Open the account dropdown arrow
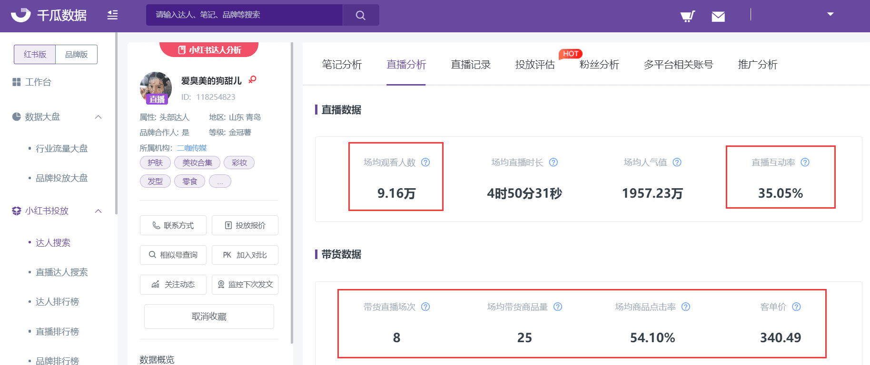 tap(830, 14)
